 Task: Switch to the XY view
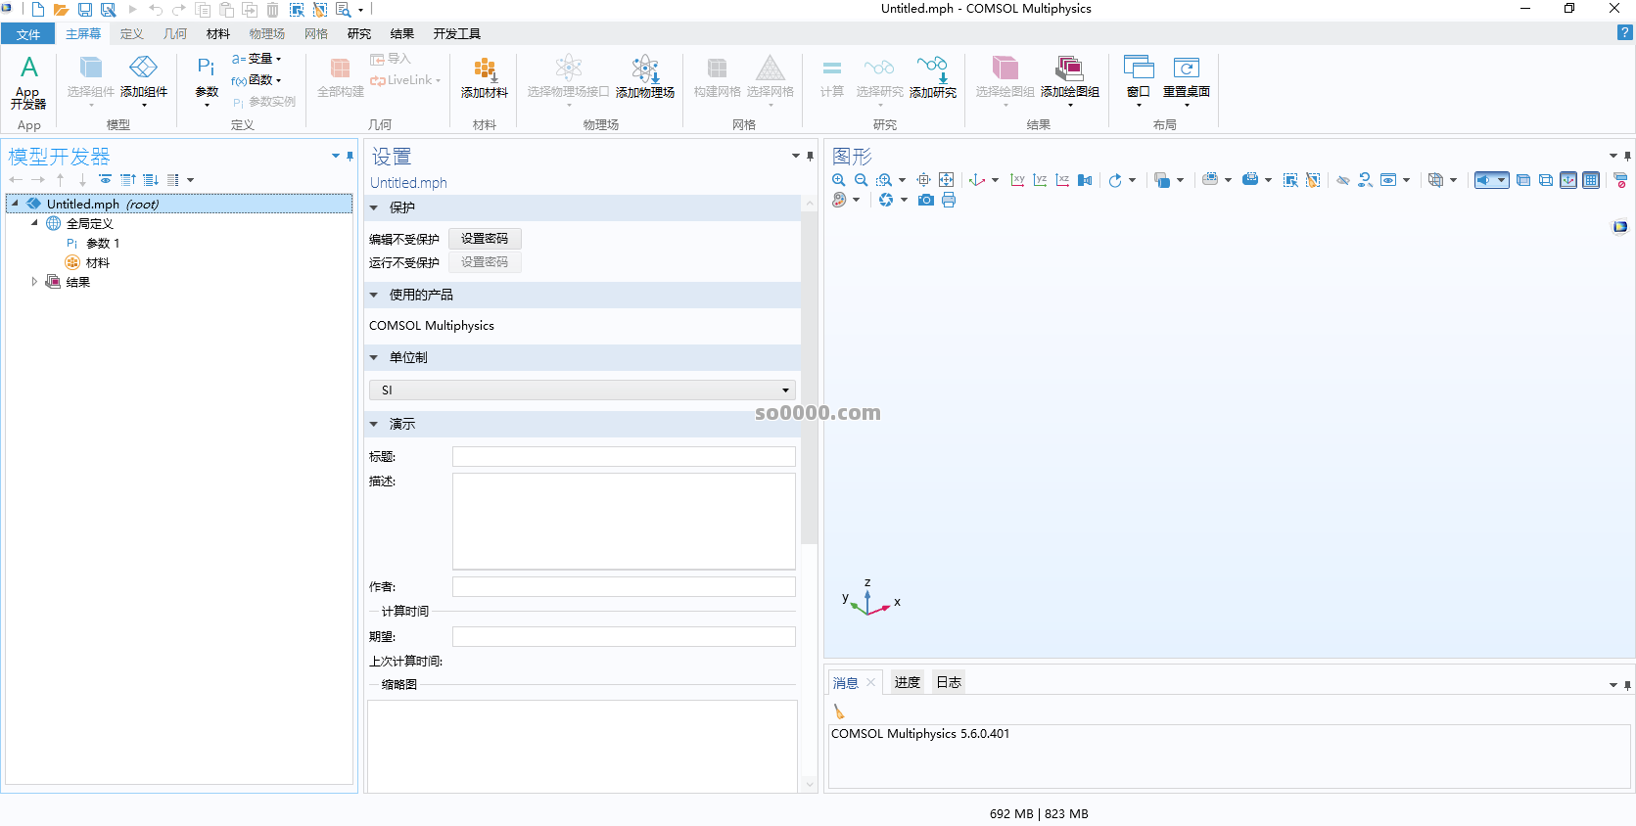tap(1017, 180)
